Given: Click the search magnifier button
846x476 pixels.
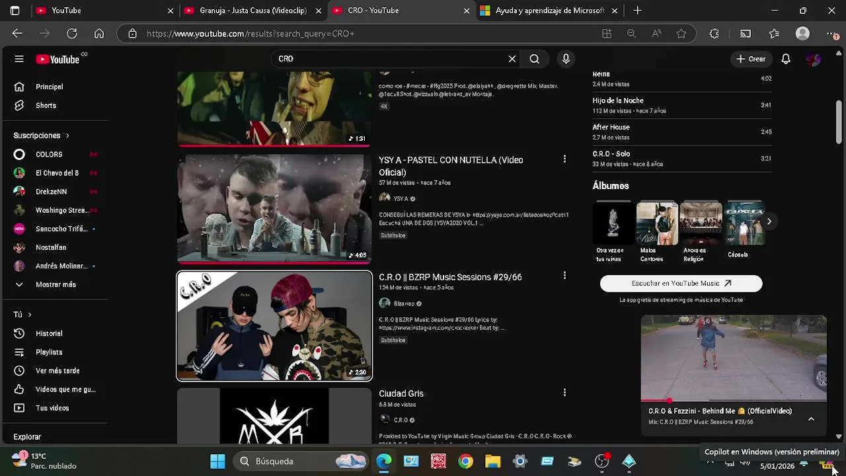Looking at the screenshot, I should point(534,59).
